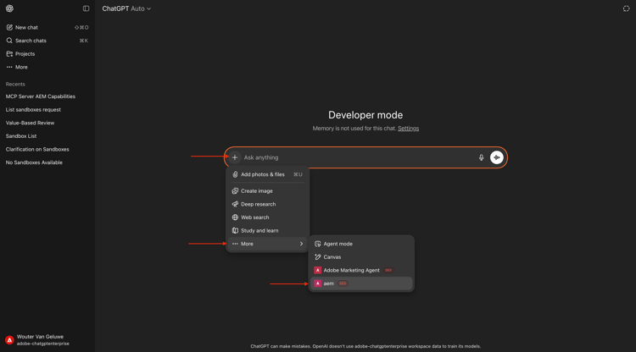Open Projects in the sidebar

click(47, 54)
